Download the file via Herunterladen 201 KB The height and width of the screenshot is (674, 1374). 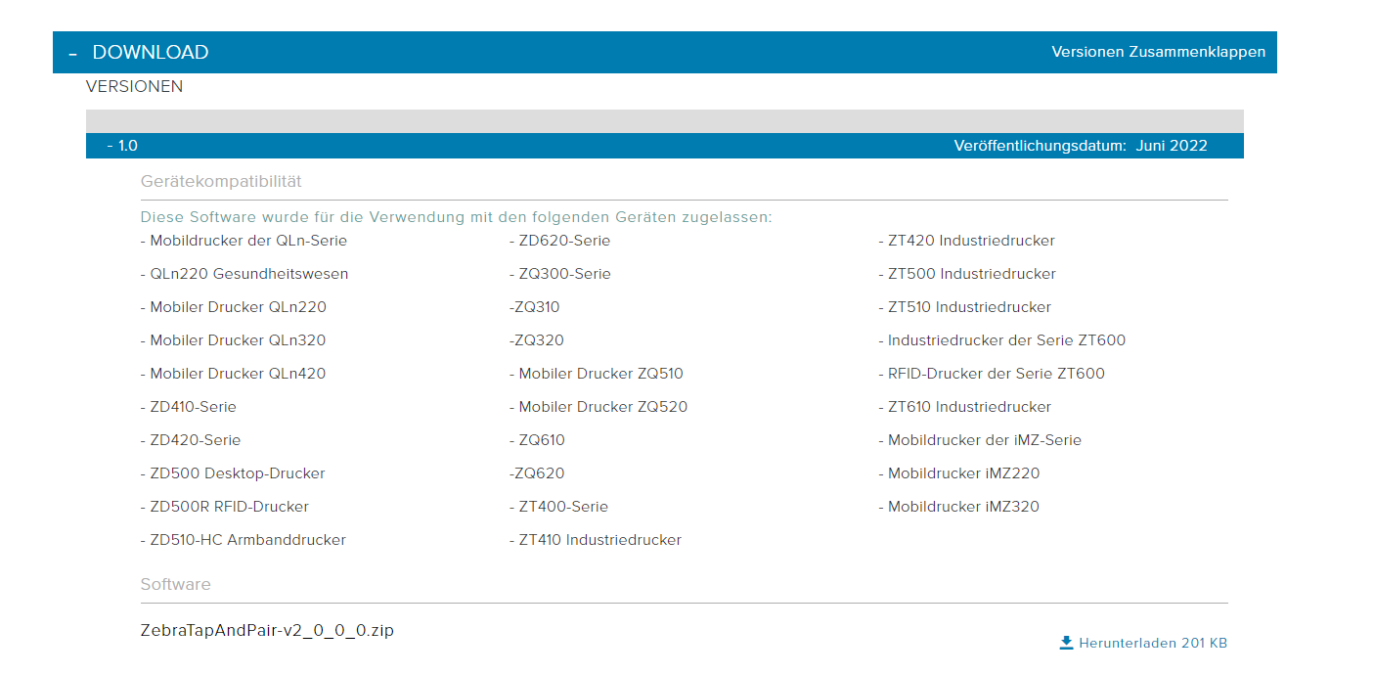[x=1143, y=643]
